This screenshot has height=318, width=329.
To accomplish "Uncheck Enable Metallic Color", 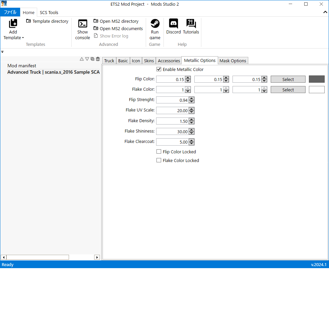I will click(159, 70).
